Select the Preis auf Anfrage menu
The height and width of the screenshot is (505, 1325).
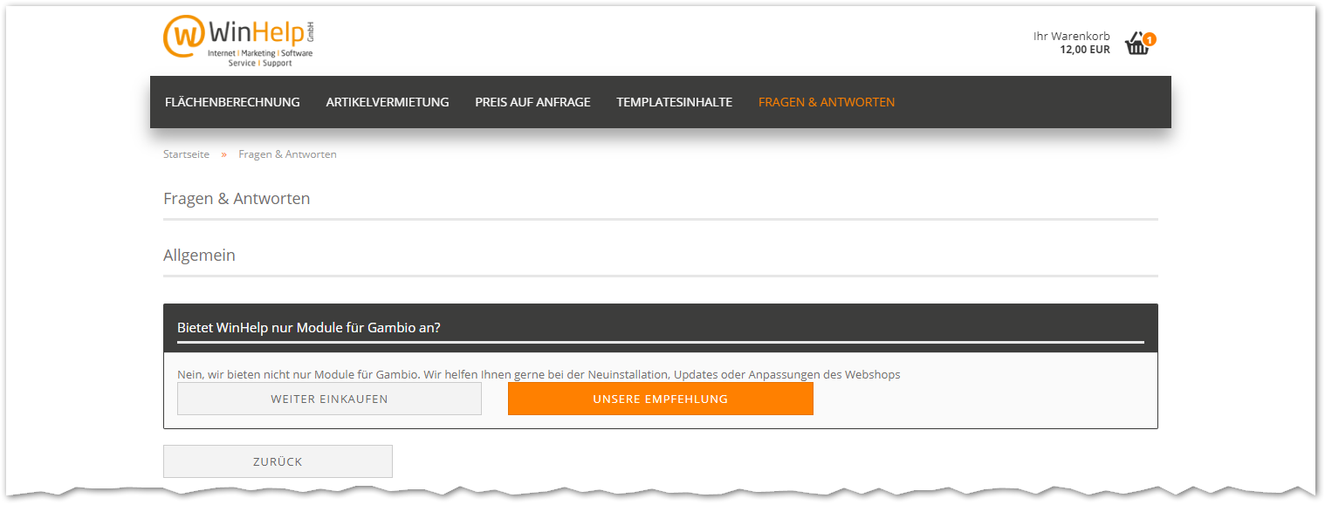532,102
